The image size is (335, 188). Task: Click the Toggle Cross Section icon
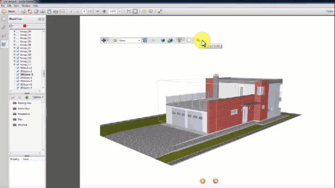click(x=198, y=40)
